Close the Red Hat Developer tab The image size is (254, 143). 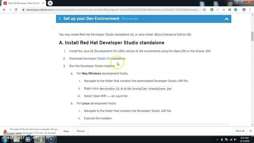[x=43, y=3]
